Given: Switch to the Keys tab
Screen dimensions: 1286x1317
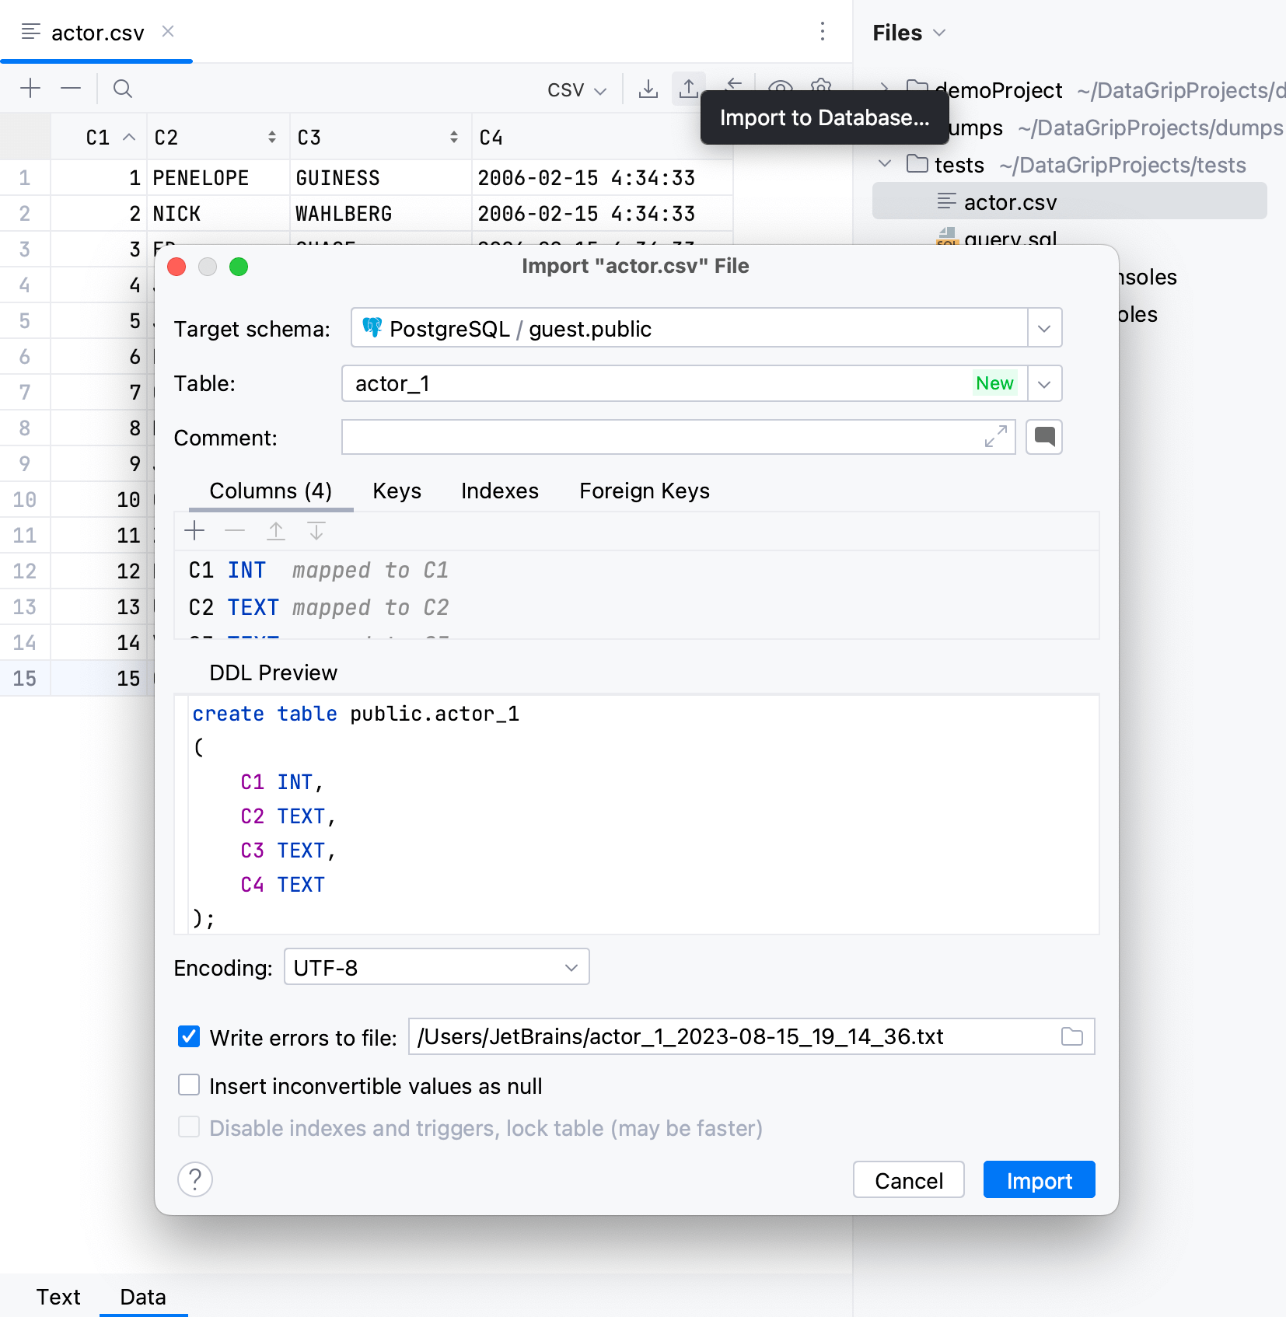Looking at the screenshot, I should click(397, 491).
